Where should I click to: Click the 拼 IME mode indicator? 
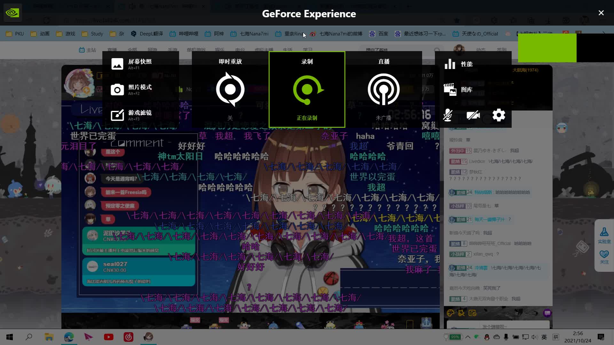click(556, 337)
